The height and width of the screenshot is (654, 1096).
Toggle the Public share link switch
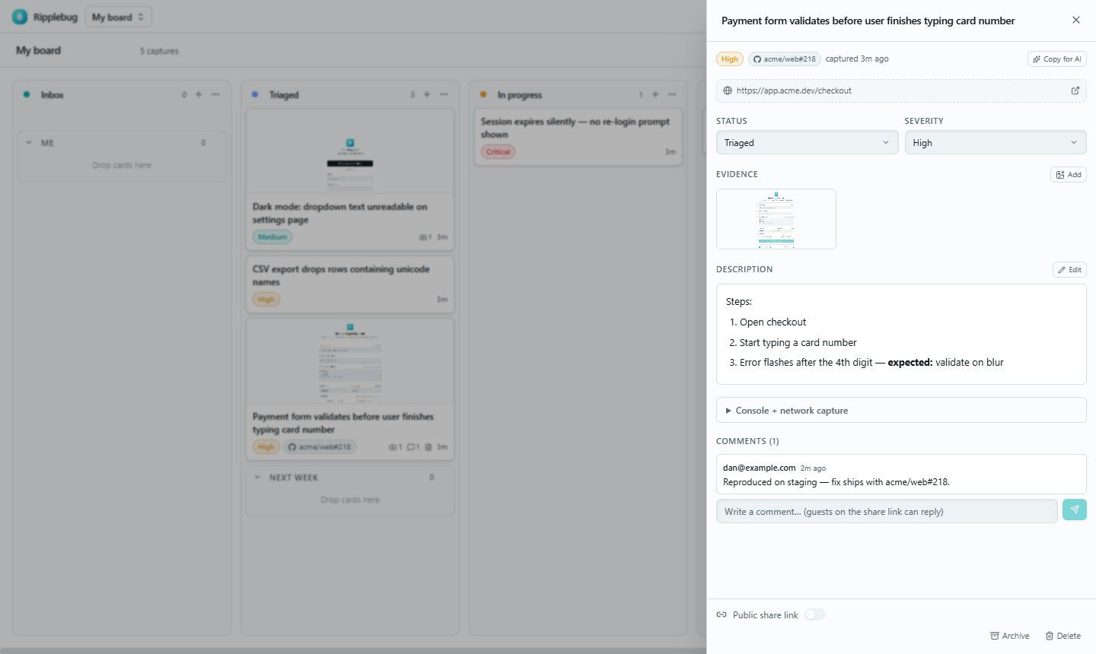coord(815,614)
